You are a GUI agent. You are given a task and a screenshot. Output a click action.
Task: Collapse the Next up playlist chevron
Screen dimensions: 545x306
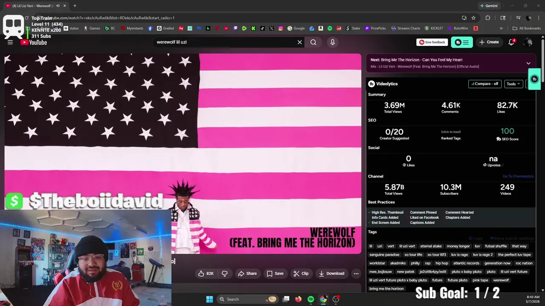[x=528, y=63]
